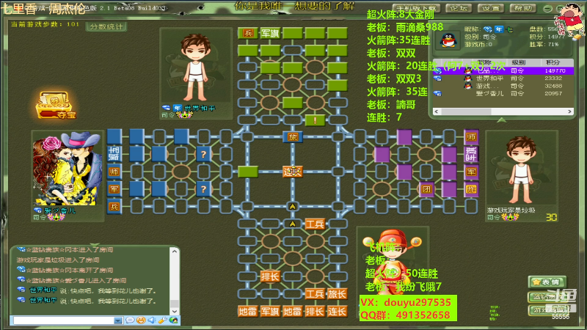Toggle the speaker sound icon in chat bar
This screenshot has height=330, width=587.
pyautogui.click(x=152, y=320)
